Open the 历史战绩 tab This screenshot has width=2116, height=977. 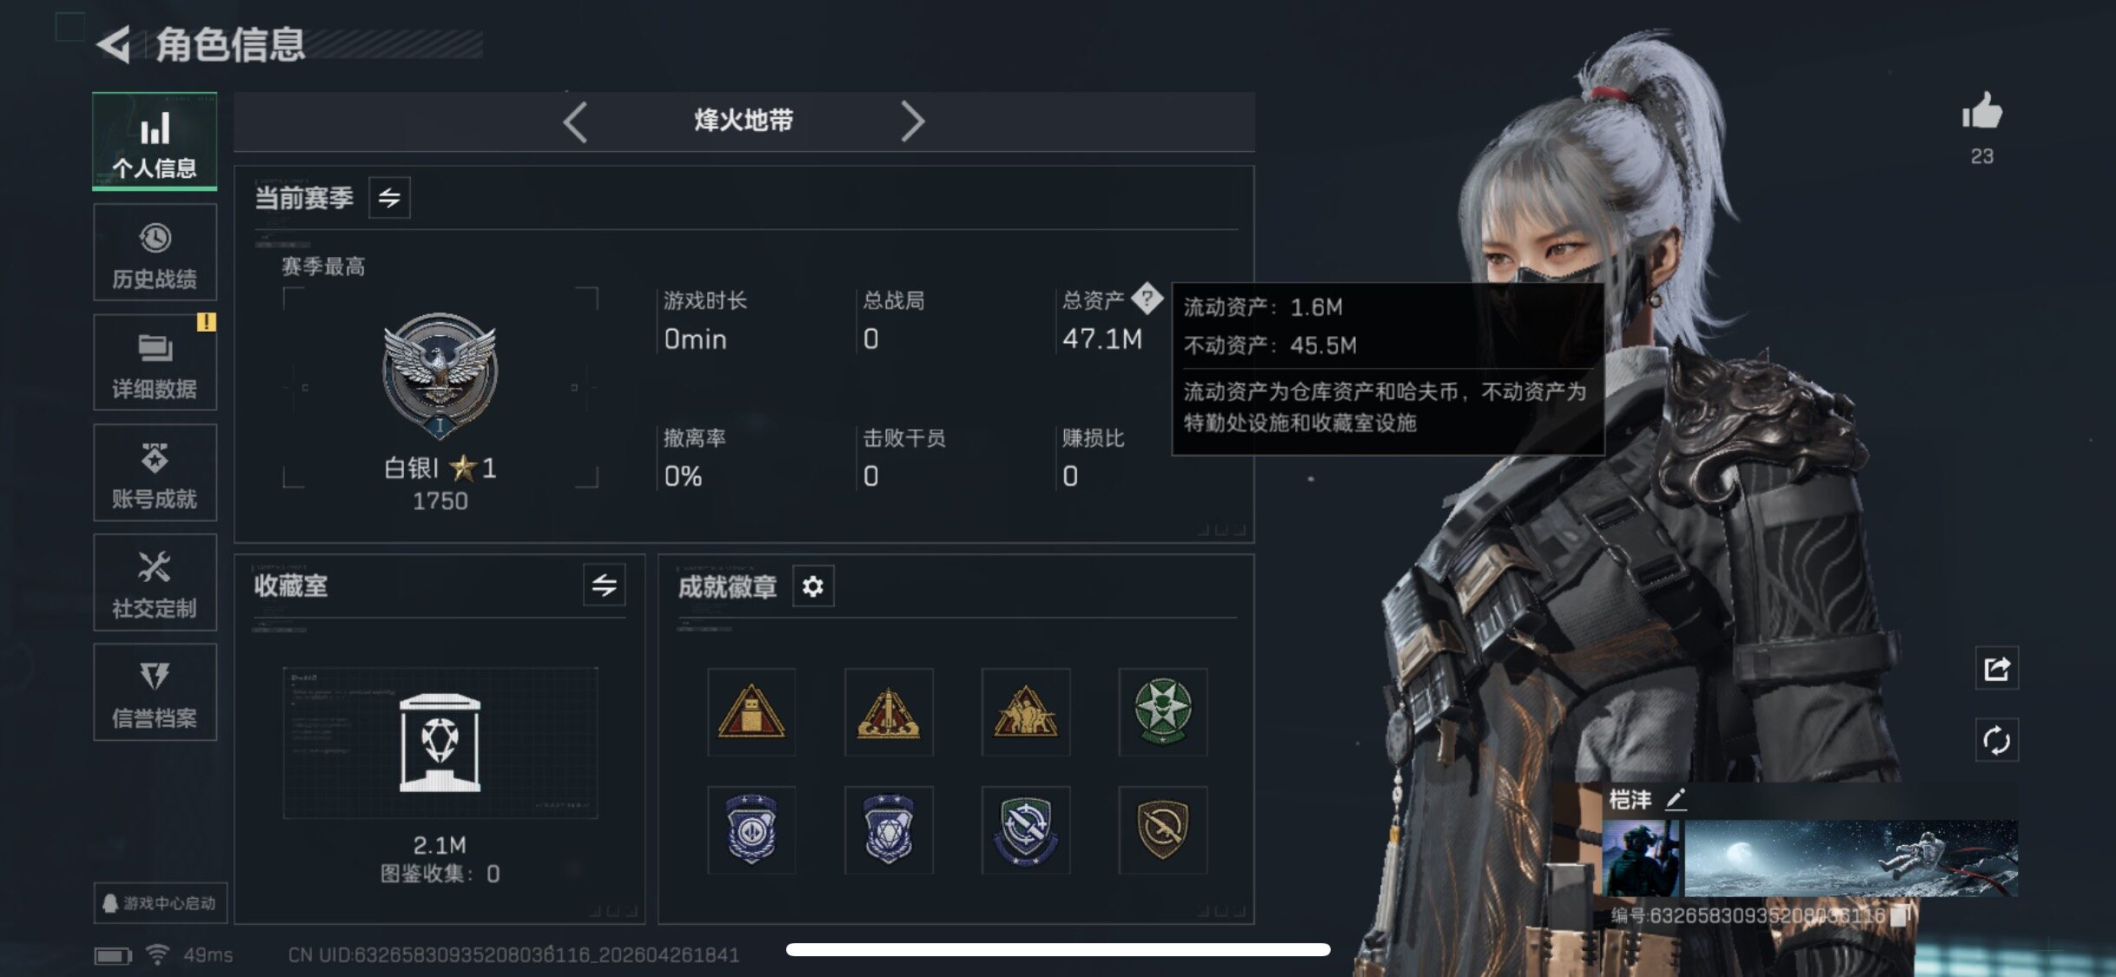tap(155, 253)
